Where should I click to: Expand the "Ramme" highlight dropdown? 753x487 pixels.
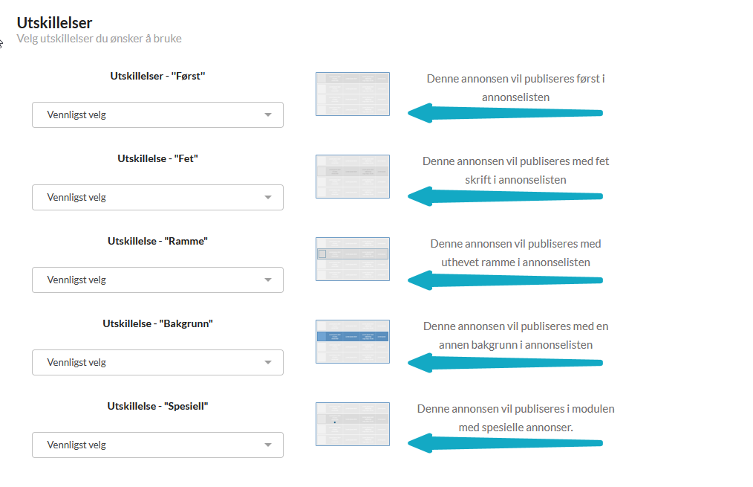coord(157,280)
